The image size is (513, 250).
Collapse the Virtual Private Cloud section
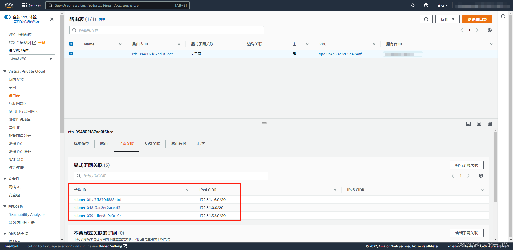5,71
